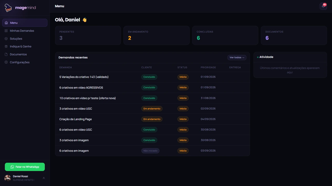Open the Documentos sidebar item

click(25, 54)
